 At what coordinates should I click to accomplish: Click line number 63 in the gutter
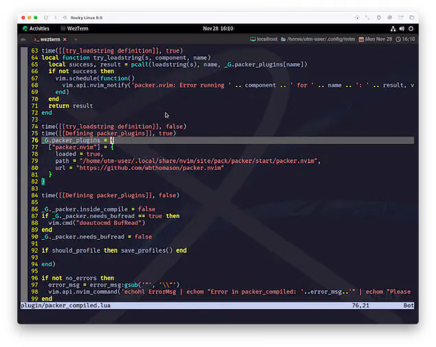[x=34, y=51]
